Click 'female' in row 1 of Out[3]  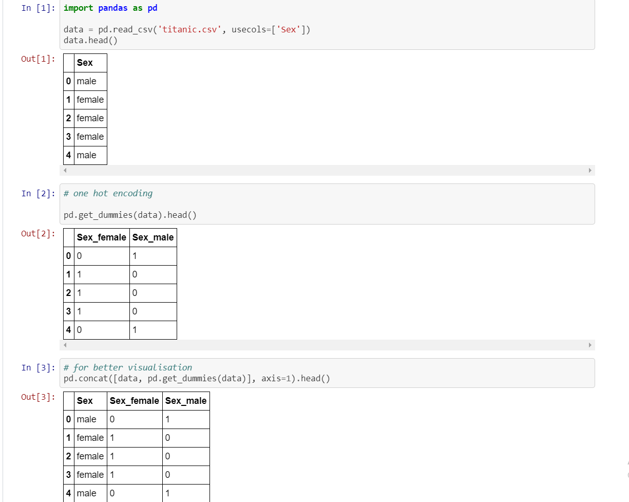(x=90, y=438)
